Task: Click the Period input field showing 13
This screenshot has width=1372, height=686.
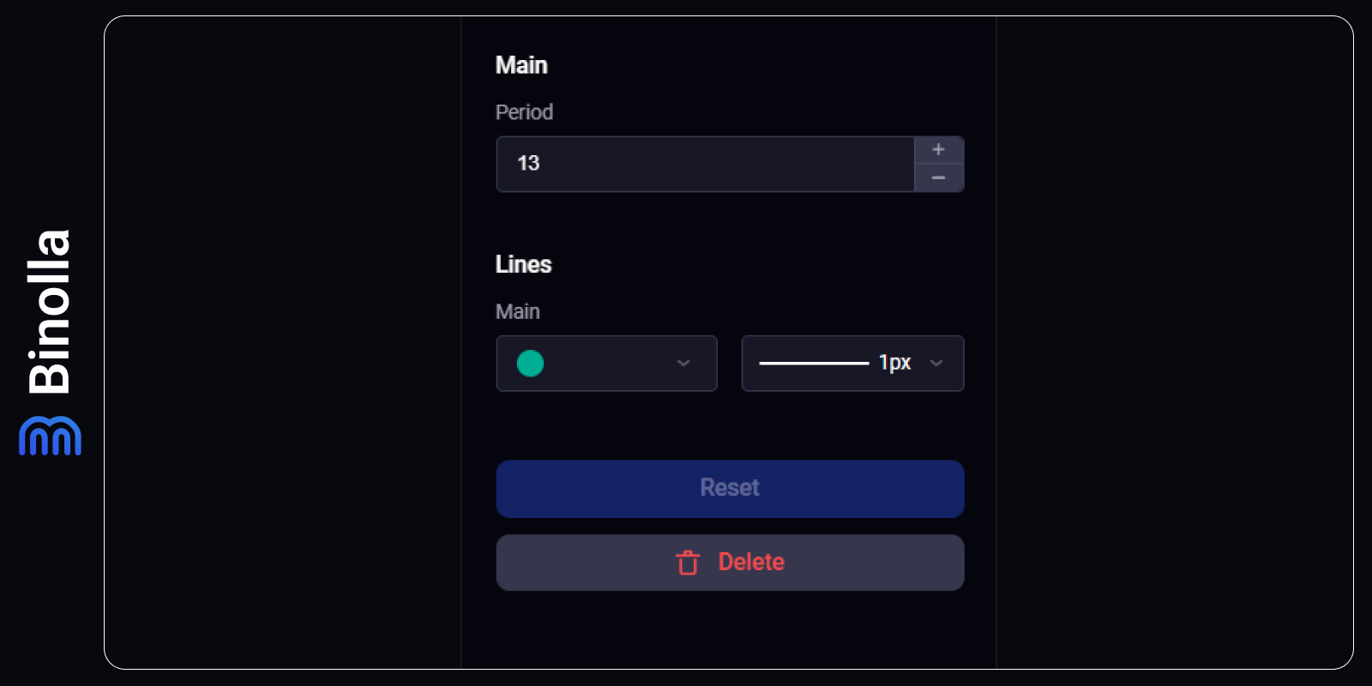Action: [705, 164]
